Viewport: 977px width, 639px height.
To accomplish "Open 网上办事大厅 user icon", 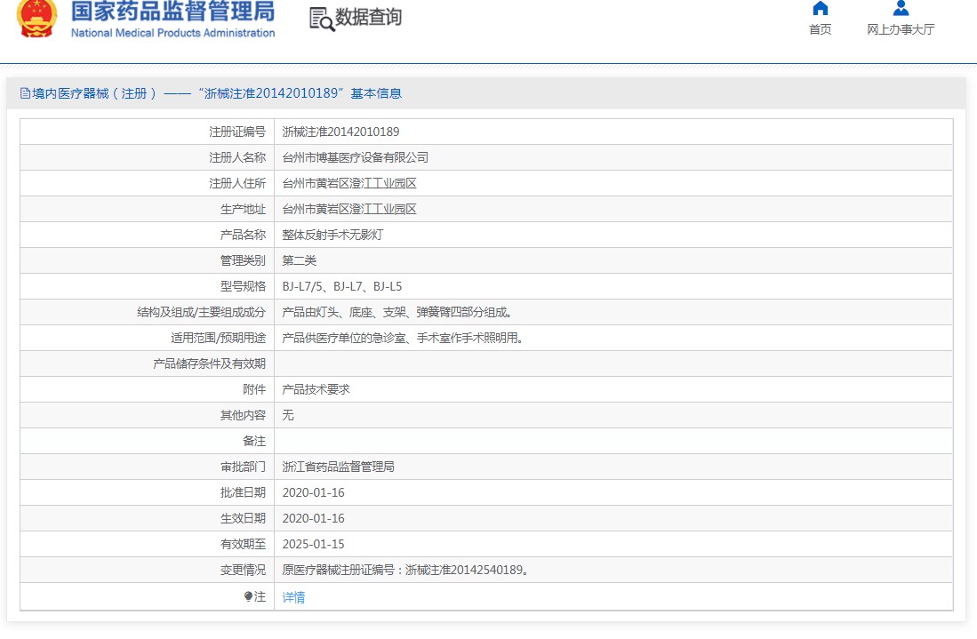I will coord(901,9).
